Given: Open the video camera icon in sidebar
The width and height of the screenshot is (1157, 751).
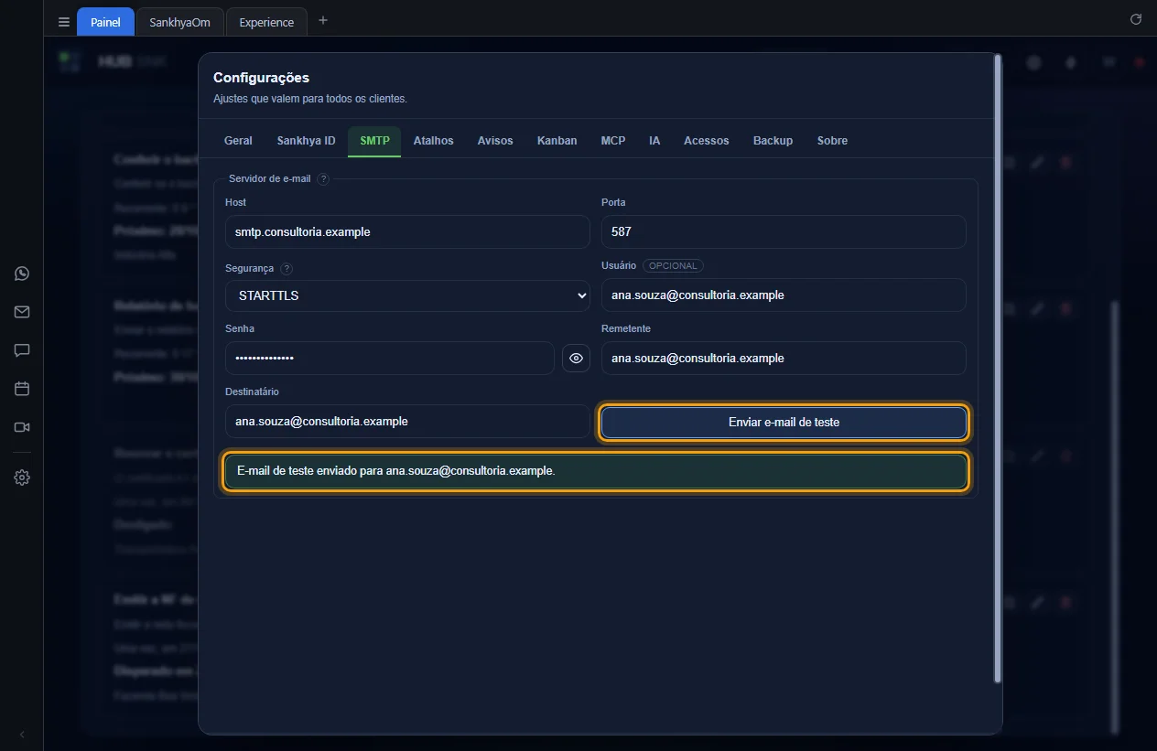Looking at the screenshot, I should coord(22,427).
